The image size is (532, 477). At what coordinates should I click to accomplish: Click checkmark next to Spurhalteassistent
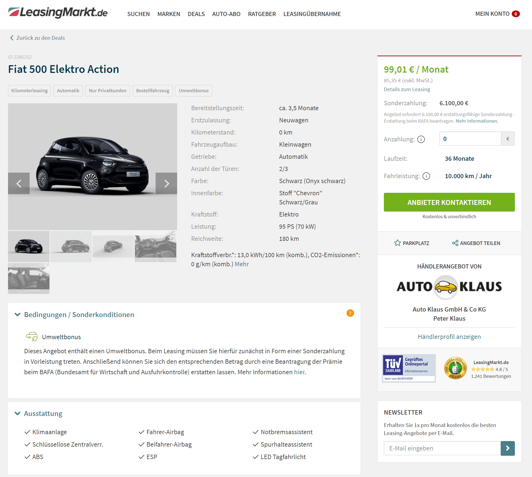tap(255, 444)
